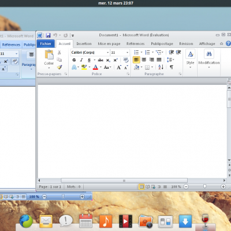Click Grow Font large A icon
The height and width of the screenshot is (231, 231).
[x=119, y=67]
